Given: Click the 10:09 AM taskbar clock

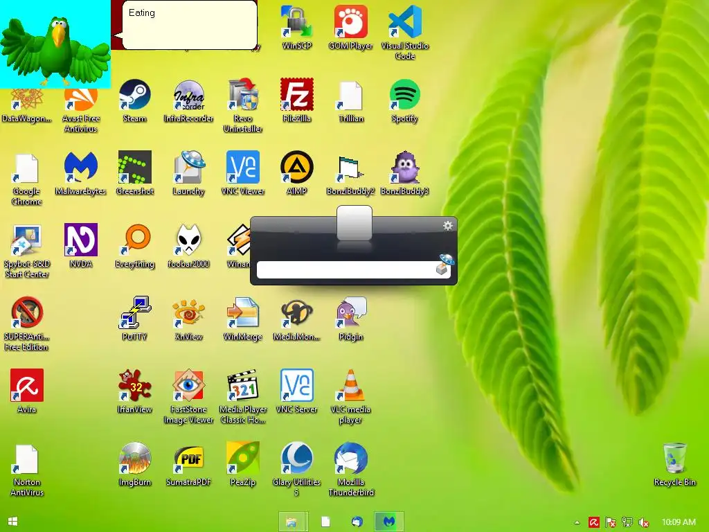Looking at the screenshot, I should pos(679,522).
